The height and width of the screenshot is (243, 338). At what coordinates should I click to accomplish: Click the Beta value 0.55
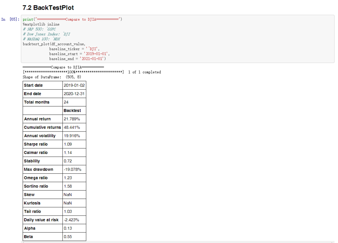point(74,236)
